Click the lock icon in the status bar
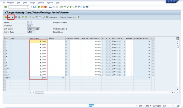 (x=178, y=106)
